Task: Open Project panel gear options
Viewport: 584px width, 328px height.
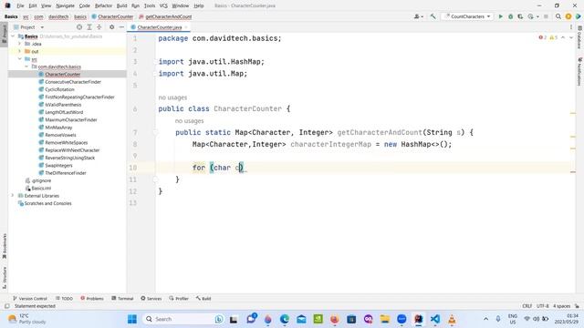Action: 111,27
